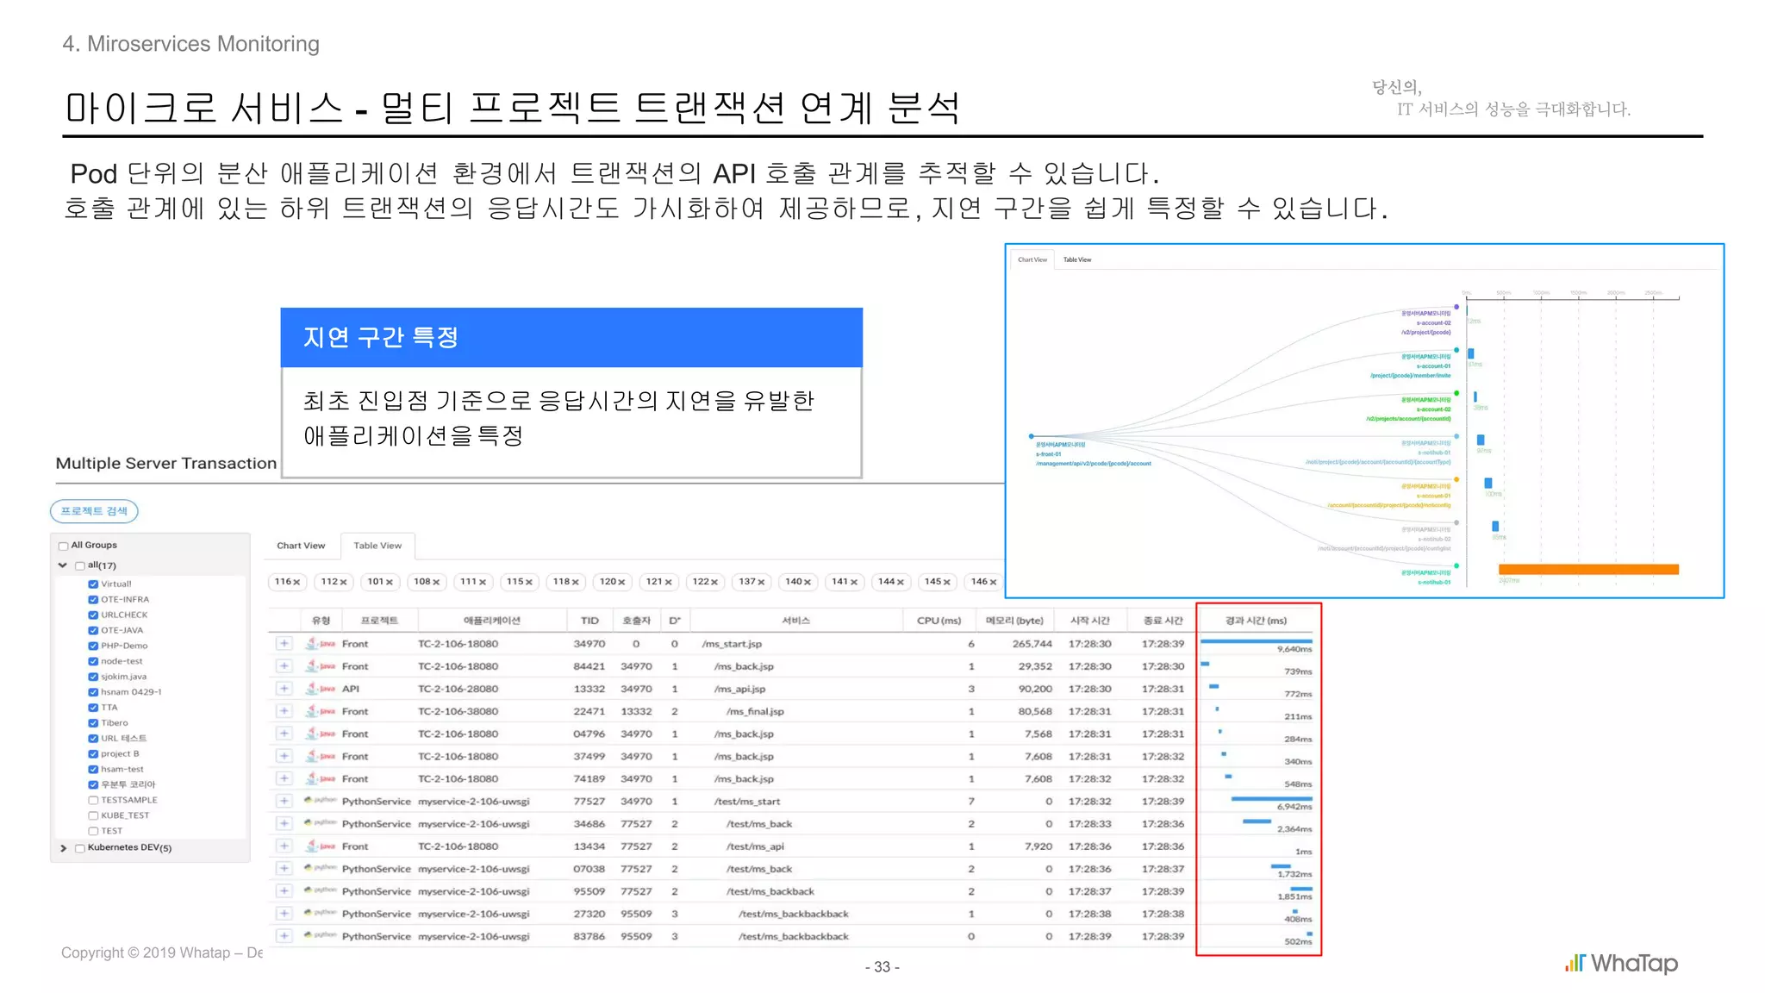Click the 265,744 memory value
The width and height of the screenshot is (1765, 993).
[1032, 644]
